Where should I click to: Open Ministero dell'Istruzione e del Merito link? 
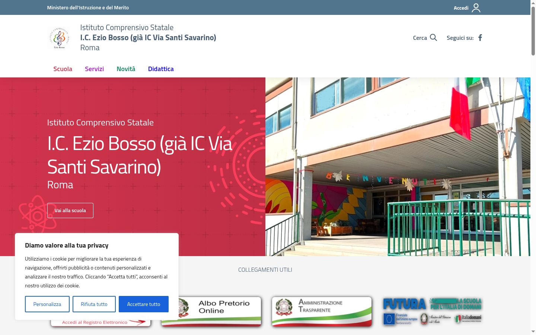88,7
